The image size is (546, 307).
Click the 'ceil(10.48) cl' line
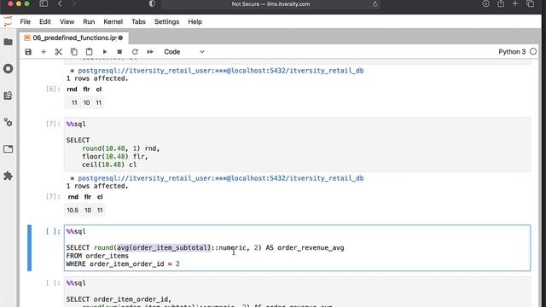tap(109, 165)
